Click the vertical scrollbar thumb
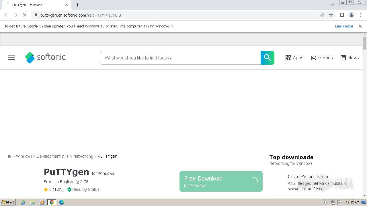This screenshot has width=367, height=206. (365, 43)
